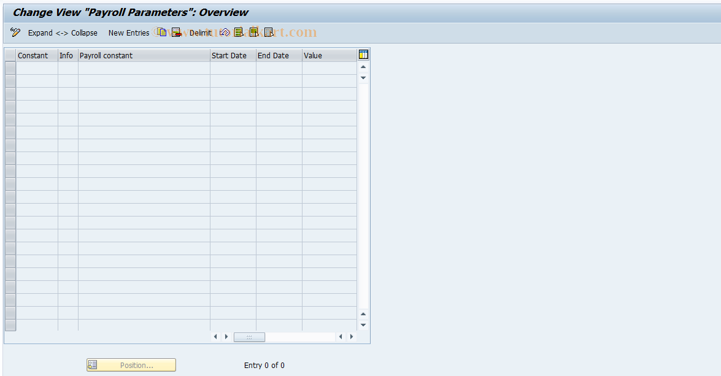Click the first row Payroll constant cell
The width and height of the screenshot is (721, 376).
coord(144,68)
